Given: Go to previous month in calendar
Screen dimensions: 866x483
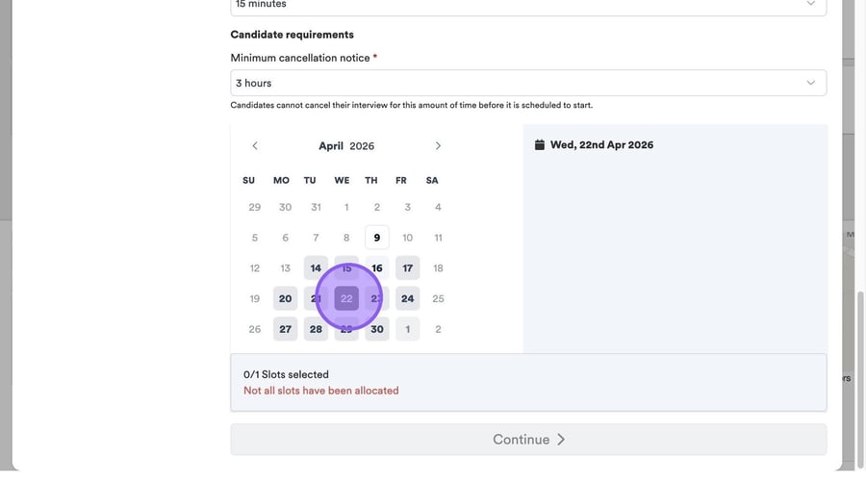Looking at the screenshot, I should click(x=255, y=146).
